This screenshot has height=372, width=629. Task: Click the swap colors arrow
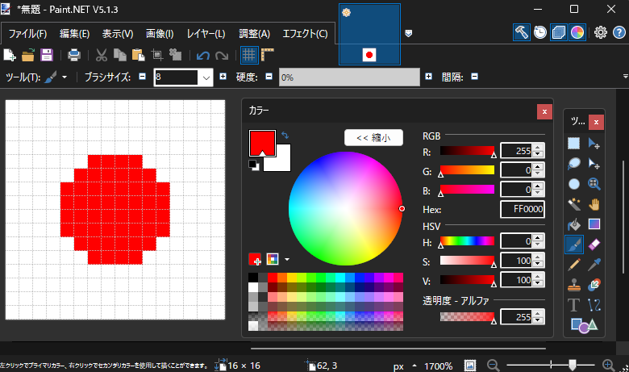pyautogui.click(x=285, y=135)
